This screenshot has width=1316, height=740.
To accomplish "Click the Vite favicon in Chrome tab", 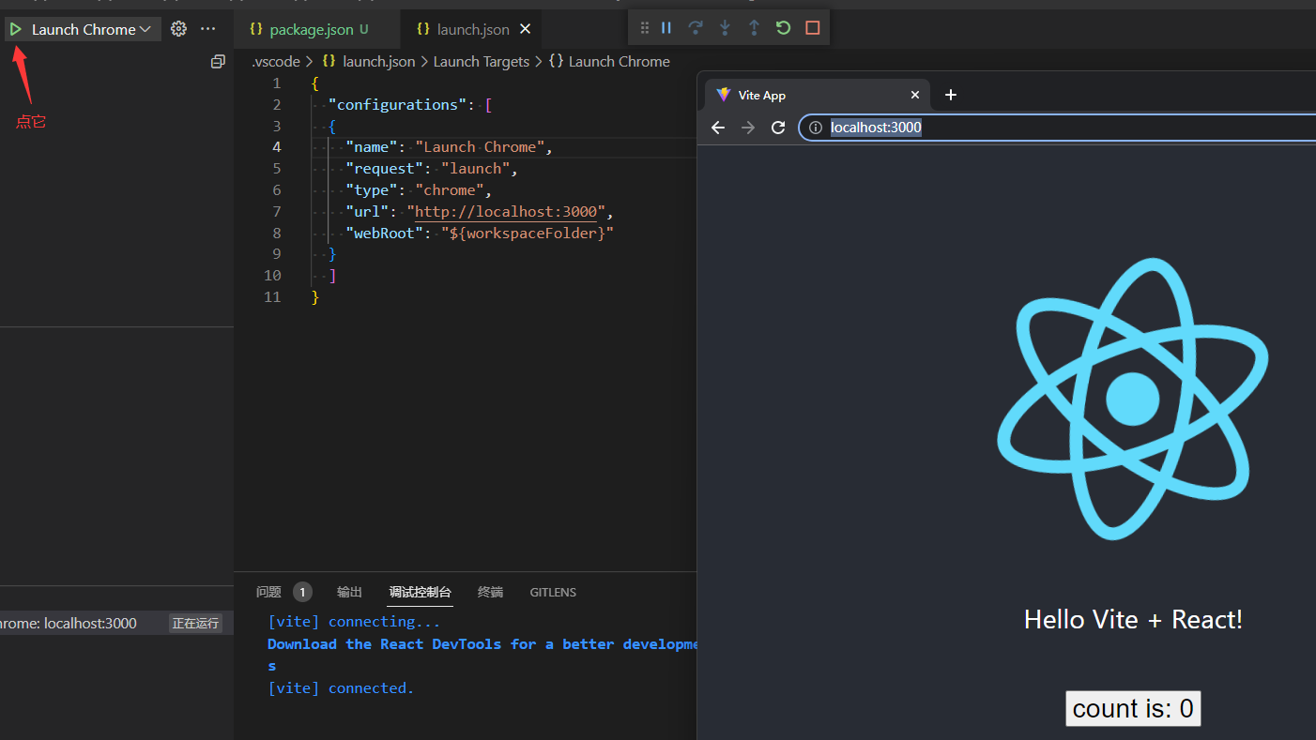I will tap(723, 95).
